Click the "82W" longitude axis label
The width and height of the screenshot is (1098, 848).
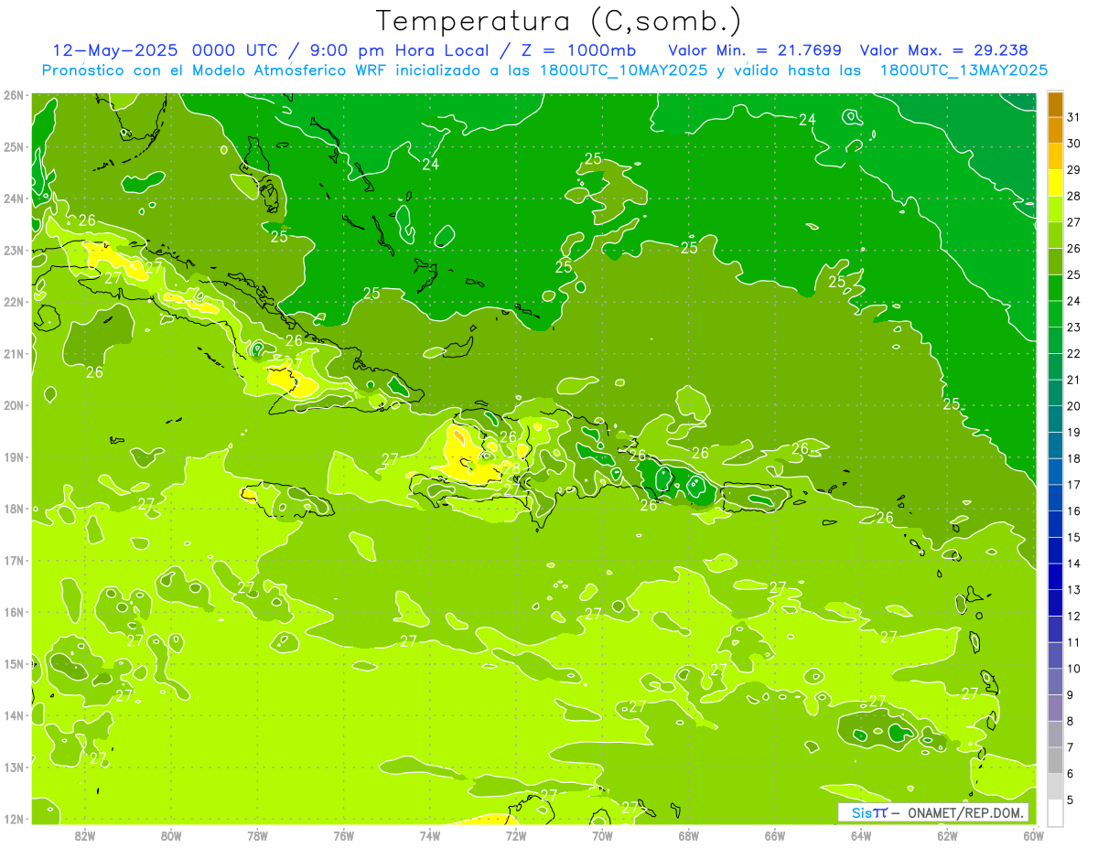click(x=84, y=835)
